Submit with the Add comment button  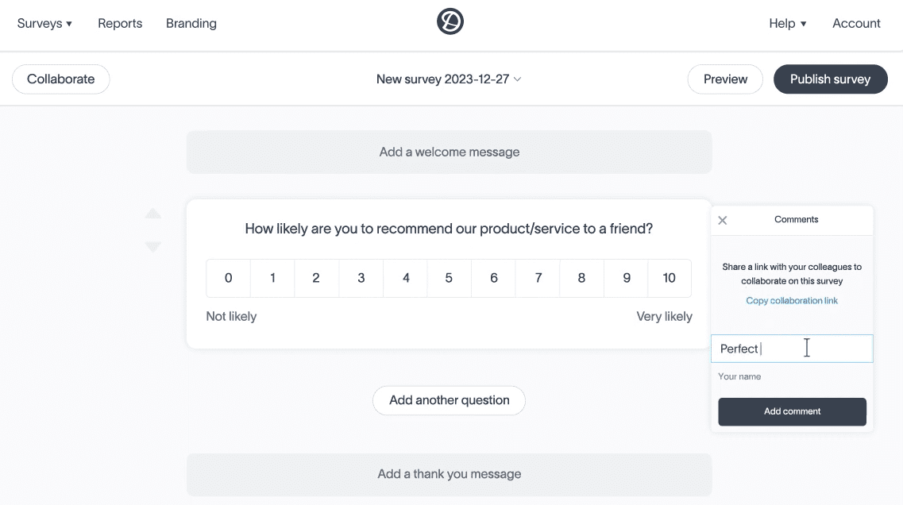coord(792,411)
